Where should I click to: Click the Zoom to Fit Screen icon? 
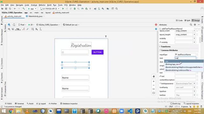click(x=154, y=93)
